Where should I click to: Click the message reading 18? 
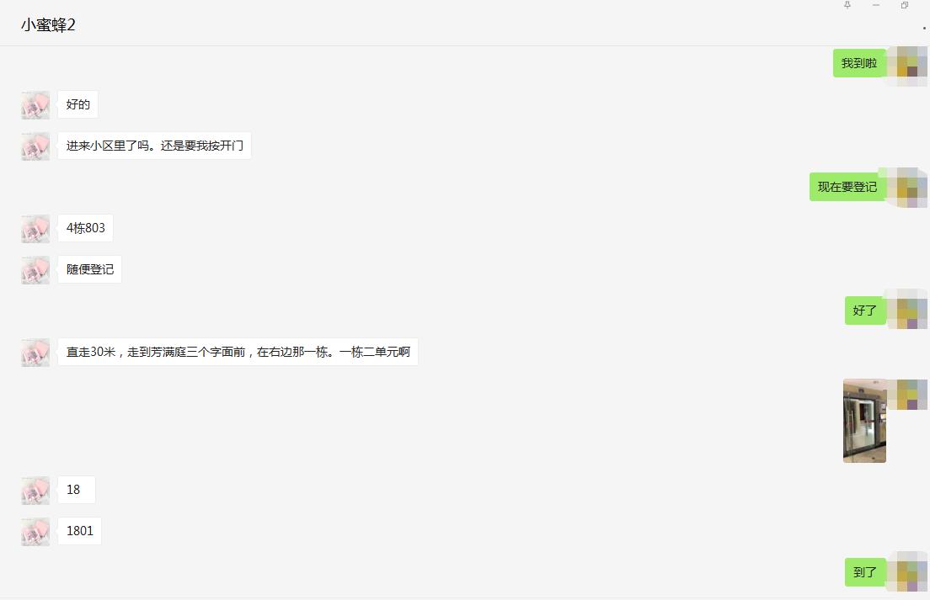[76, 490]
